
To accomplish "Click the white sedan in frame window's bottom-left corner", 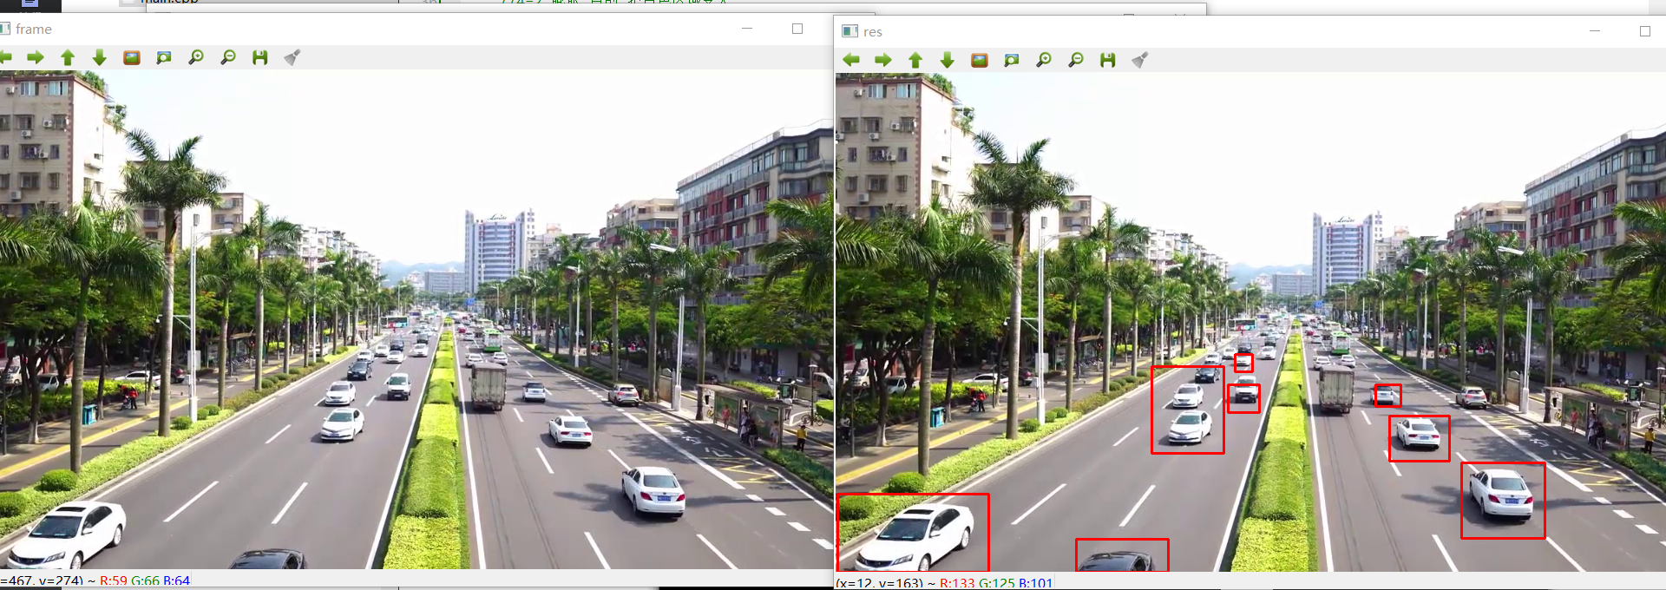I will [67, 534].
